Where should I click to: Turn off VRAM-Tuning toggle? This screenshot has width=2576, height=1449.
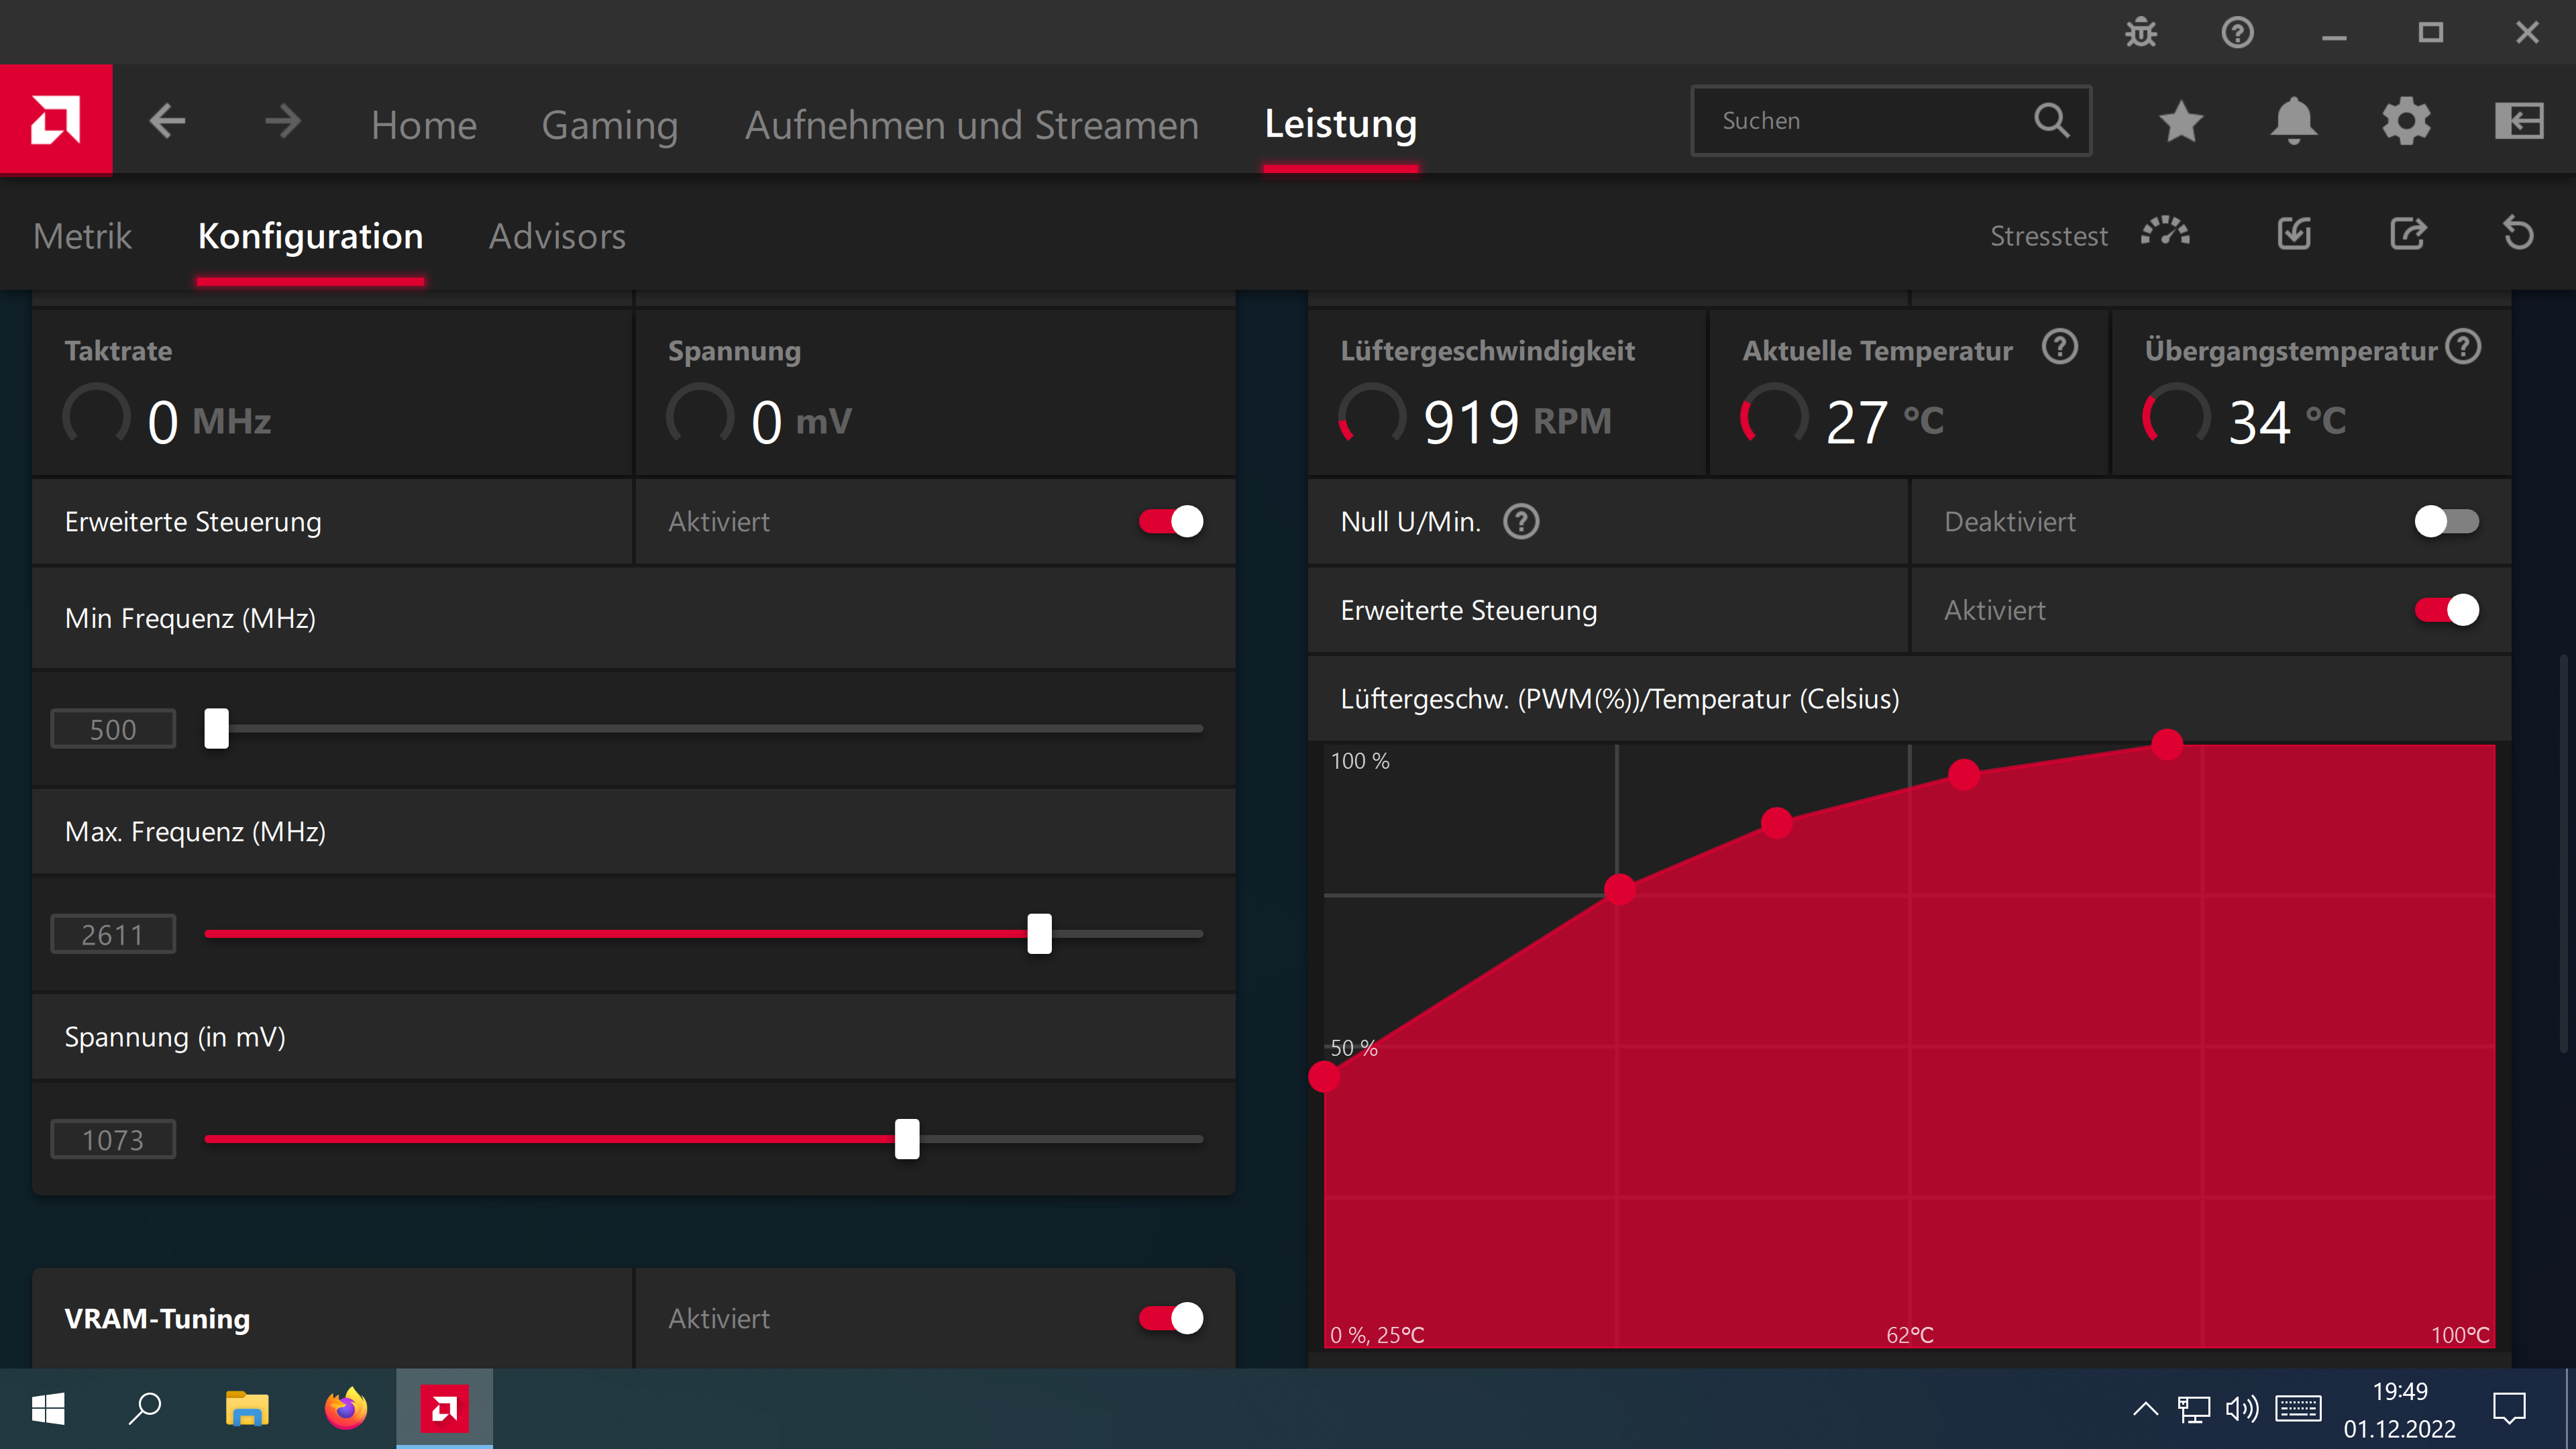coord(1170,1318)
